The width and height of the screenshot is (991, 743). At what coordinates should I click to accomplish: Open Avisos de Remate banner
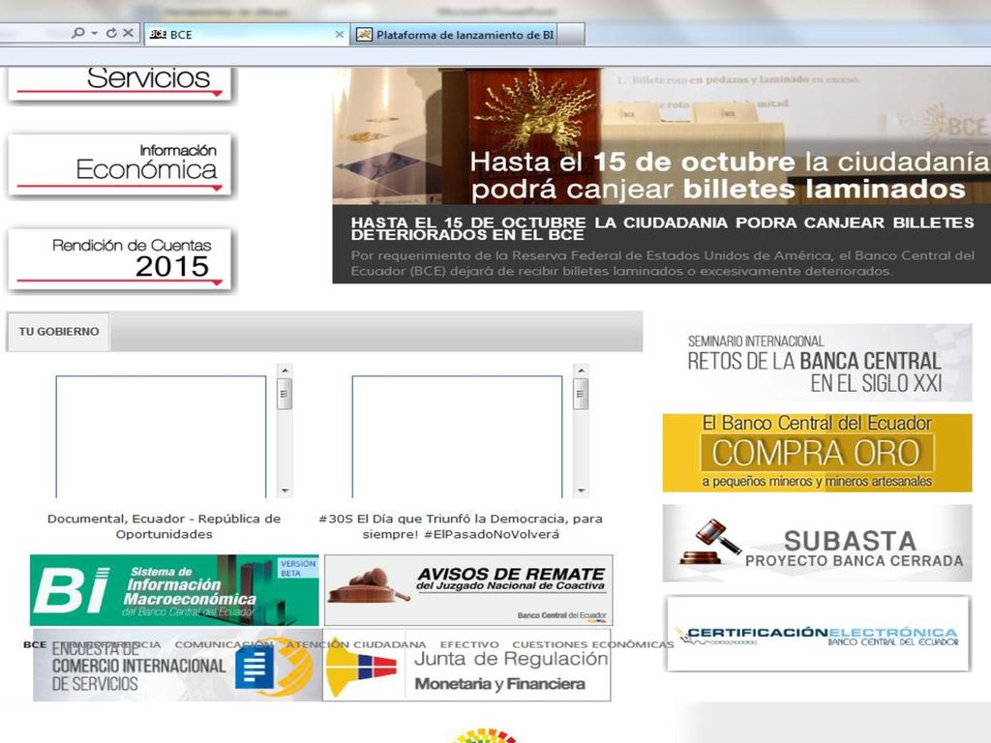pyautogui.click(x=468, y=590)
